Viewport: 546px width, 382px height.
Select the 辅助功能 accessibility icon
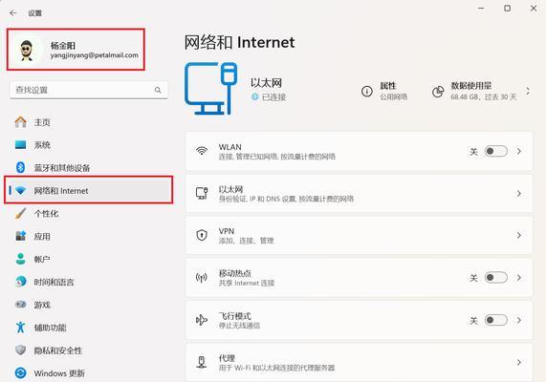[20, 328]
